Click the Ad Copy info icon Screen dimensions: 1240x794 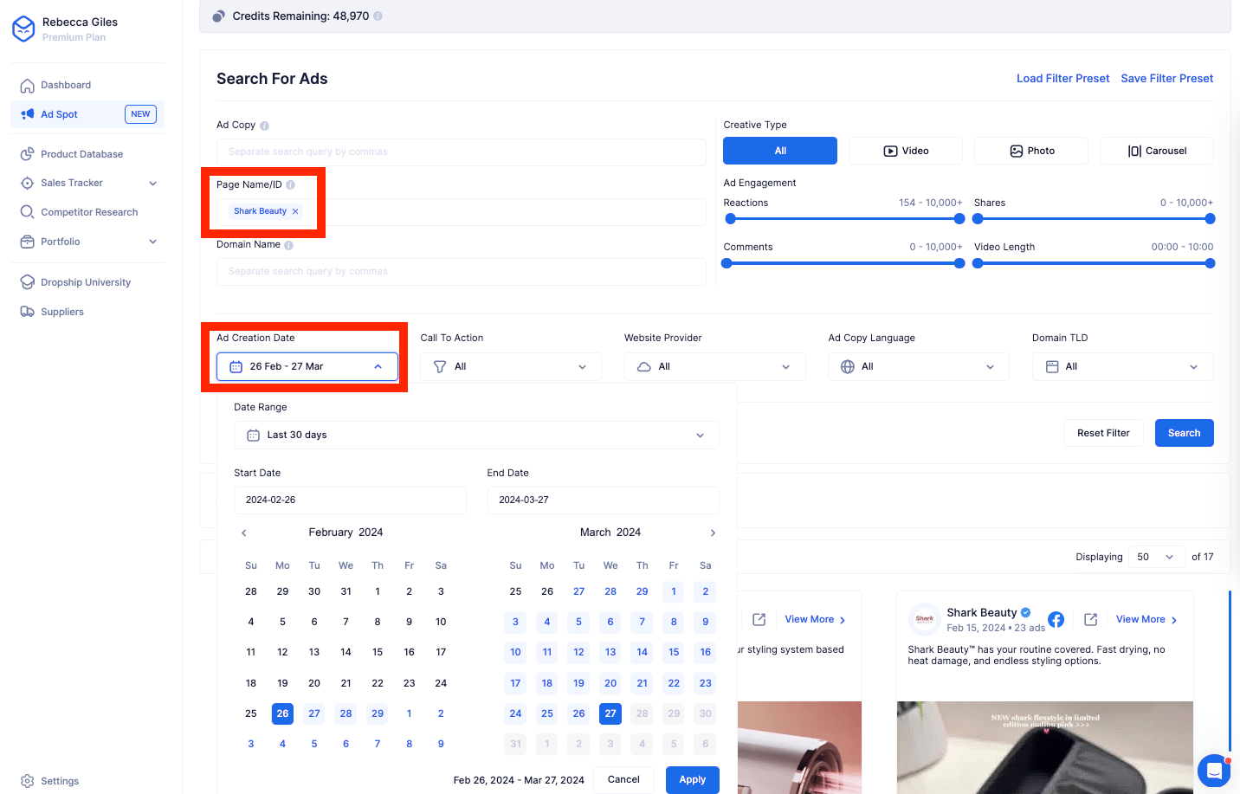coord(264,126)
